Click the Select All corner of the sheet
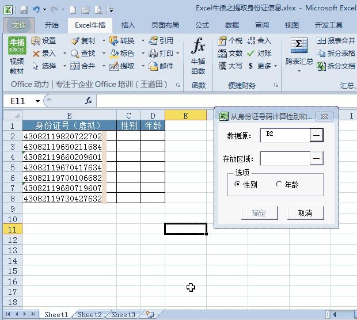357x320 pixels. [13, 115]
